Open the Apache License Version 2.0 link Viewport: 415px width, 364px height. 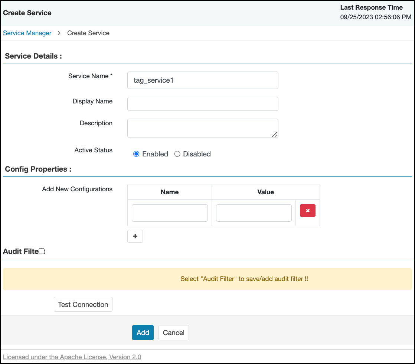coord(72,357)
